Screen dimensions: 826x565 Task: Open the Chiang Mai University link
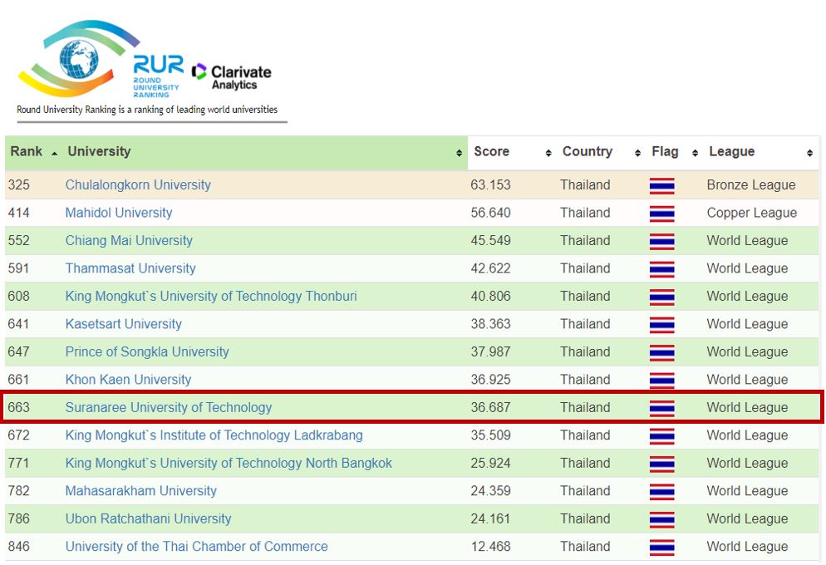pyautogui.click(x=129, y=241)
